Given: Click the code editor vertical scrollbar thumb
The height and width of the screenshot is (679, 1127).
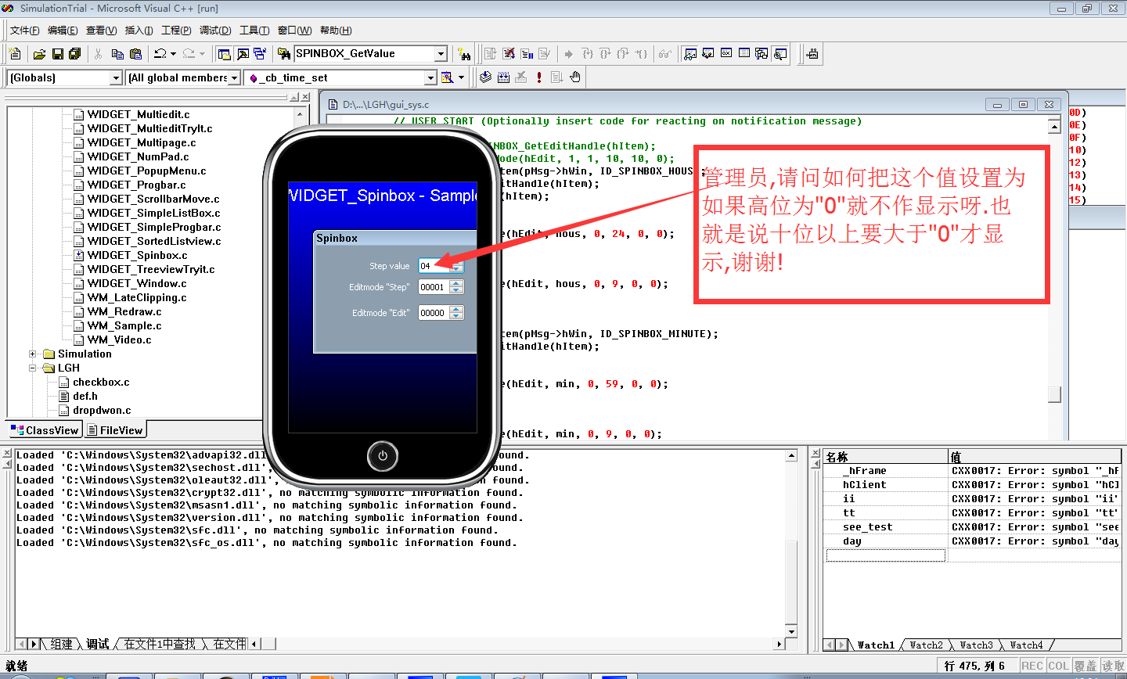Looking at the screenshot, I should coord(1054,394).
